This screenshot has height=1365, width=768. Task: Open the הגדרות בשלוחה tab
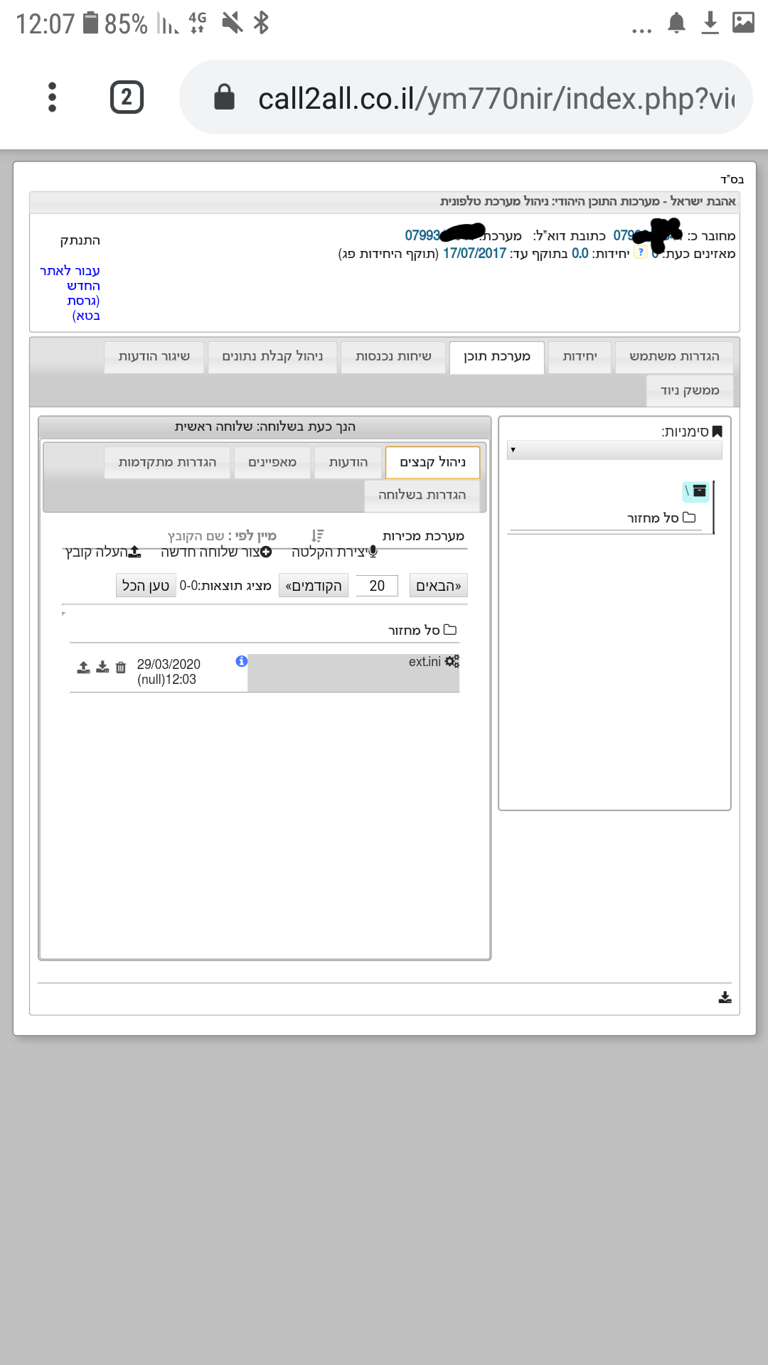[422, 496]
